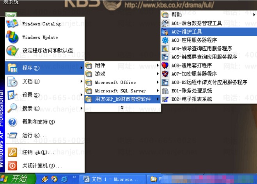Select 用友GRP_R9财政管理软件 menu entry

pos(122,99)
